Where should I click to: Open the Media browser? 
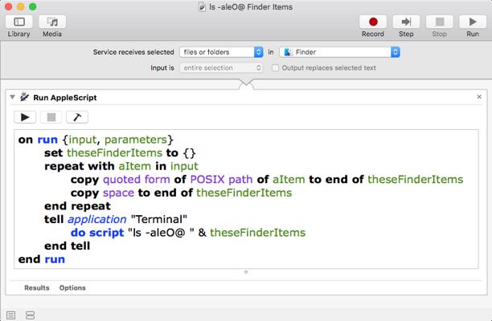(52, 22)
